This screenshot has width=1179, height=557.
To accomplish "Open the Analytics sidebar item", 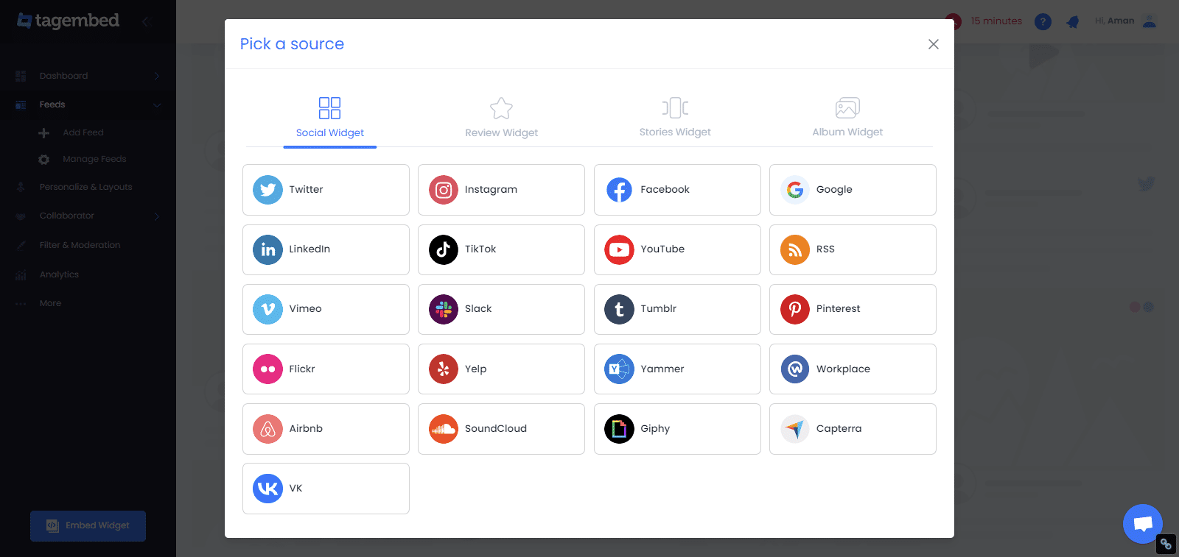I will [59, 274].
